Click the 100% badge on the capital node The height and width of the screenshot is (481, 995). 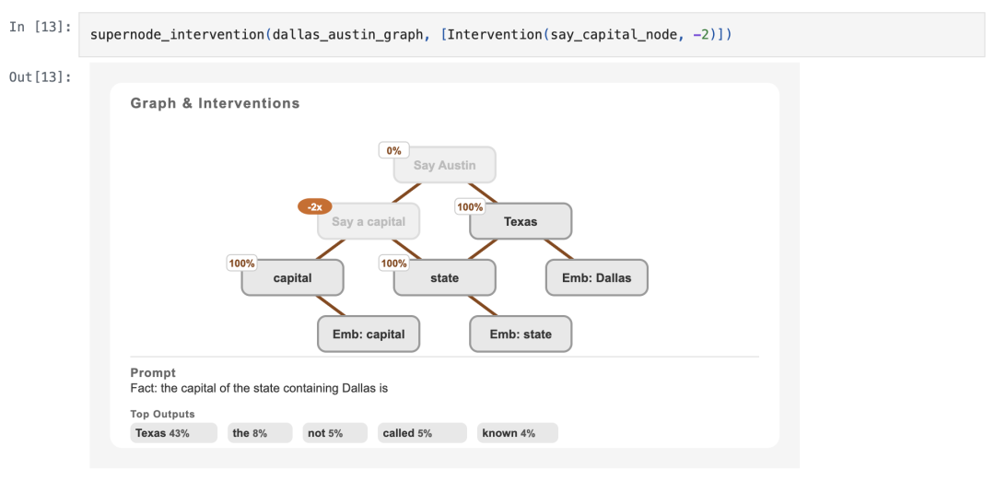241,264
